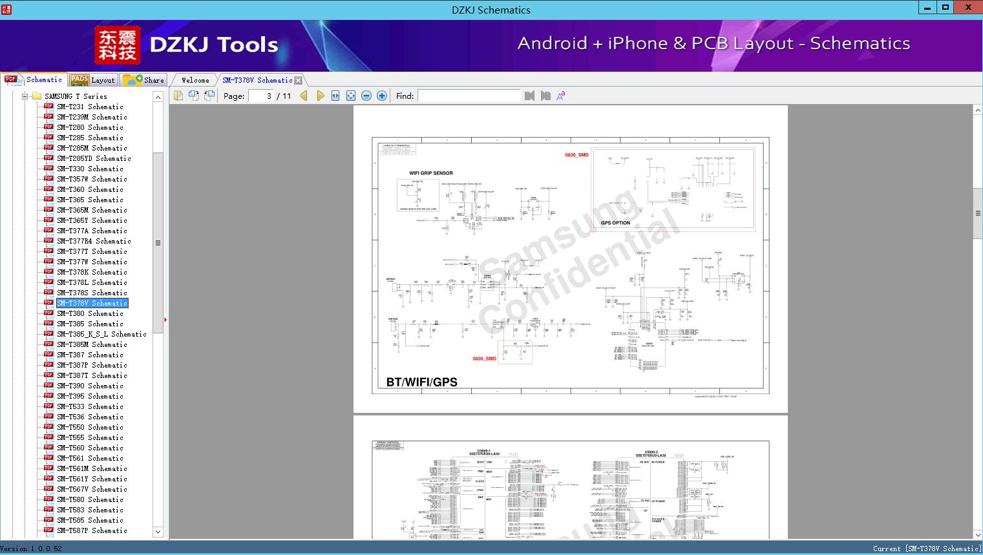
Task: Open SM-T377R4 Schematic
Action: (94, 241)
